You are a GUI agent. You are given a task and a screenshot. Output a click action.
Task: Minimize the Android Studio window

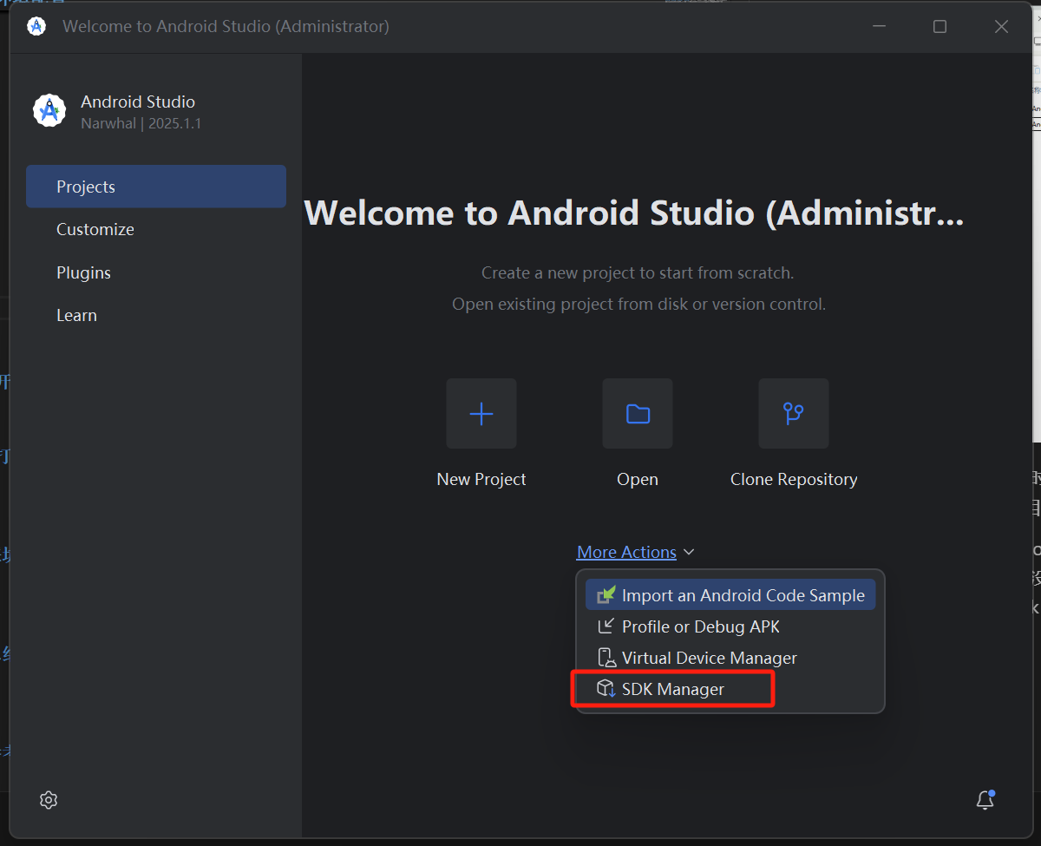(879, 27)
